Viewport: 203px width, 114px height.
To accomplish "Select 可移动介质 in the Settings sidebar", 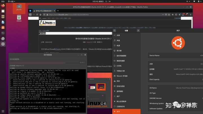I will (126, 71).
